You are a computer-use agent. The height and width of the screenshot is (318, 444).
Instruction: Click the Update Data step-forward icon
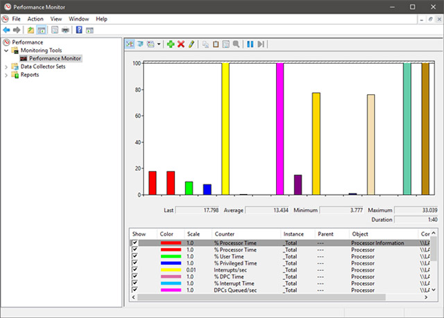(x=261, y=44)
